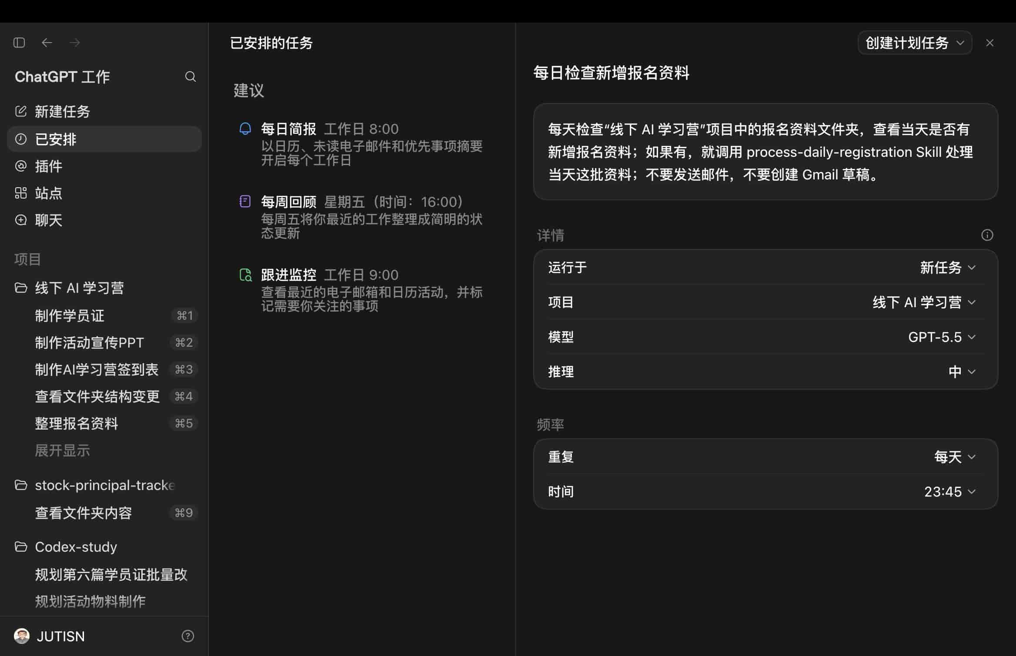The height and width of the screenshot is (656, 1016).
Task: Click the 每日检查新增报名资料 title field
Action: (612, 73)
